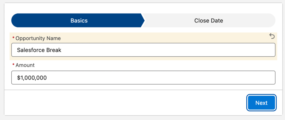Click empty area inside Amount box
The image size is (285, 120).
(160, 78)
